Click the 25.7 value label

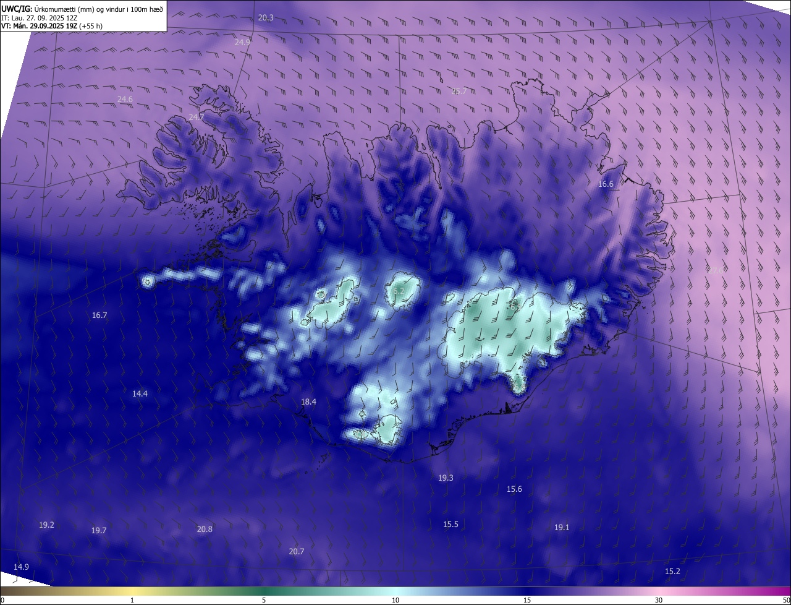(459, 92)
